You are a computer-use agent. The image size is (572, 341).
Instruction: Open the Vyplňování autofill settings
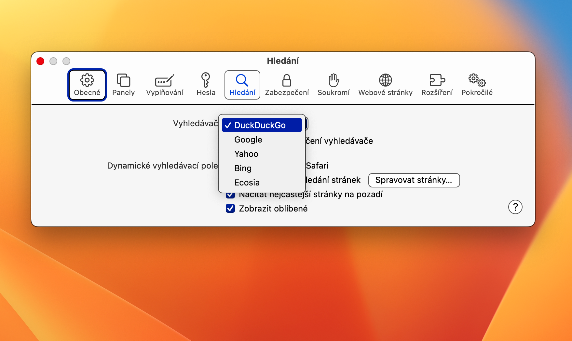[165, 85]
